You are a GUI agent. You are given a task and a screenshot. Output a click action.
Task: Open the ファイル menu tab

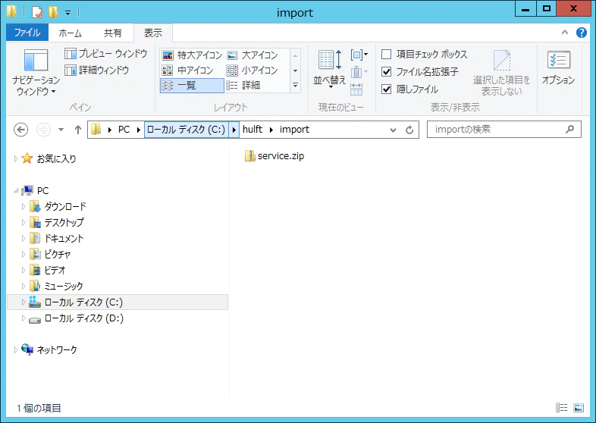27,33
